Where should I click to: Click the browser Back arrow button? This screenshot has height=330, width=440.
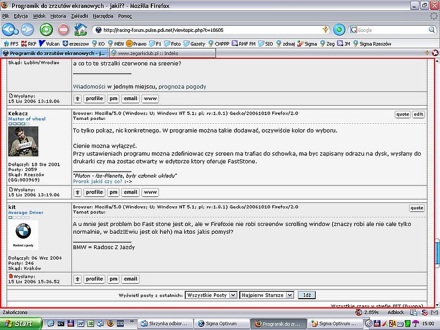(x=9, y=30)
